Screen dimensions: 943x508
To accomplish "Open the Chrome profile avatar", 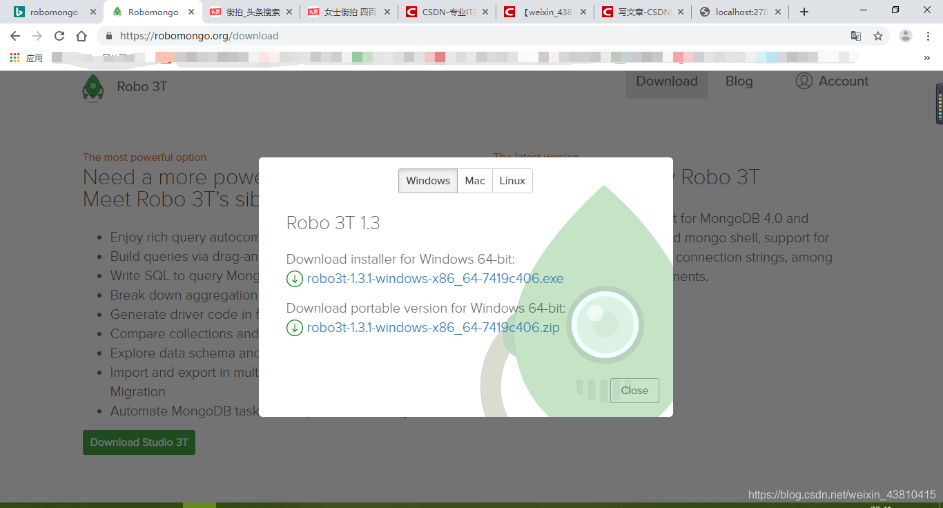I will [906, 36].
